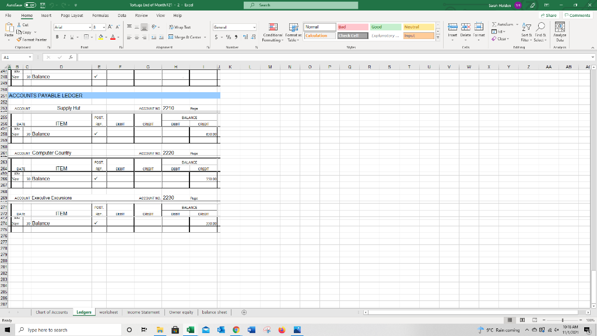Increase the cell indent
The image size is (597, 336).
[161, 37]
